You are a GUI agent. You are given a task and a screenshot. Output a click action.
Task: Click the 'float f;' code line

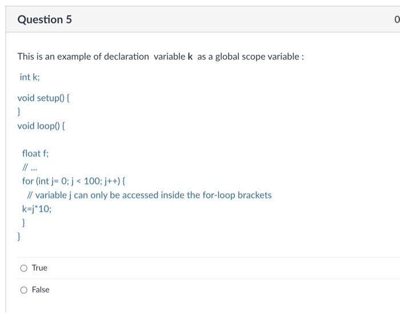pyautogui.click(x=35, y=153)
